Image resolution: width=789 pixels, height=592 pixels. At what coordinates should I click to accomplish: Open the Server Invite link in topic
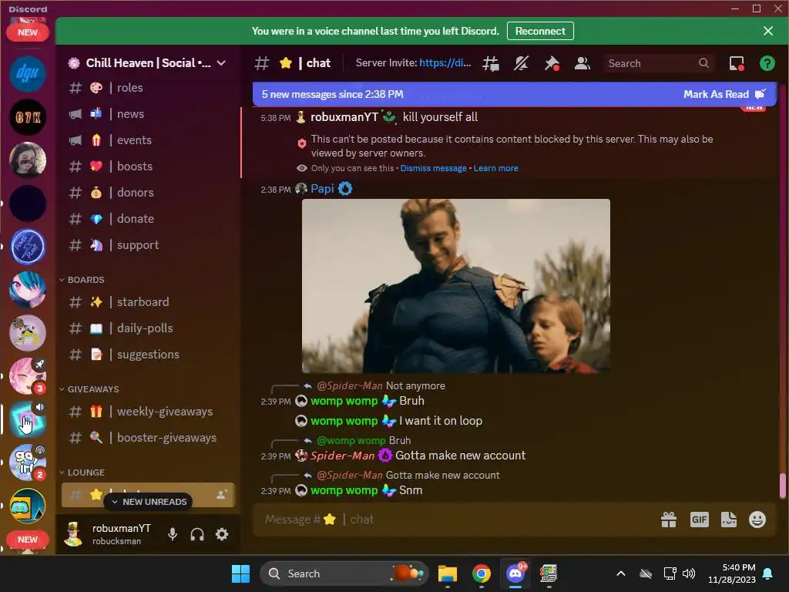pyautogui.click(x=445, y=63)
